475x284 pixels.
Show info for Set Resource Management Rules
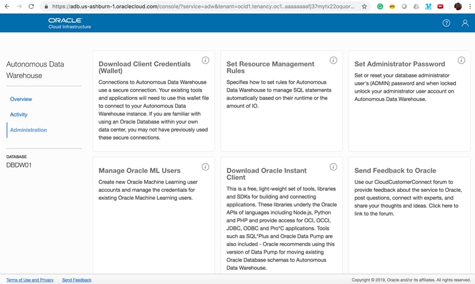point(333,61)
